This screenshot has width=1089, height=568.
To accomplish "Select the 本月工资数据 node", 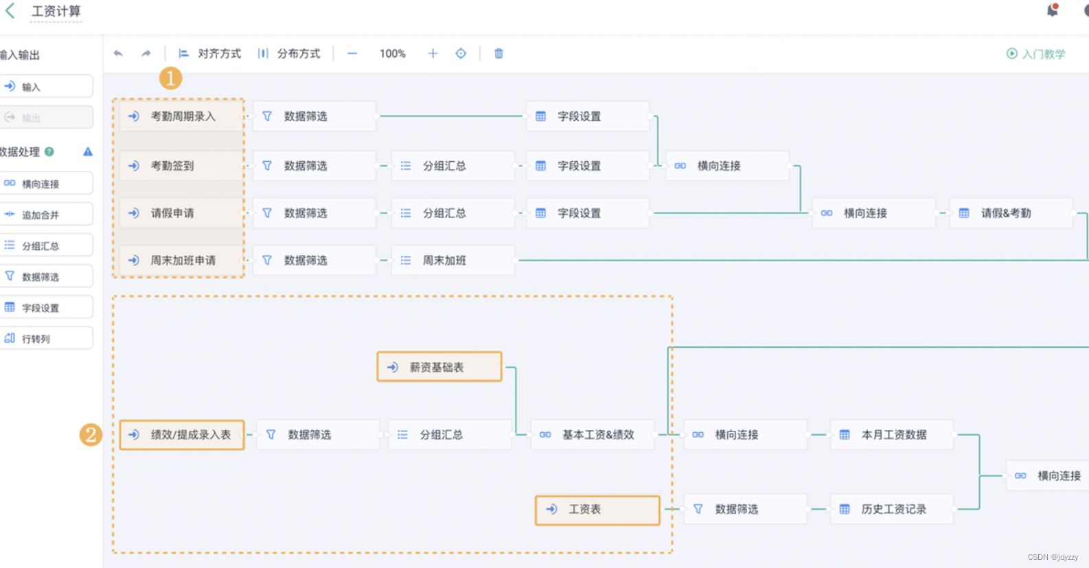I will pyautogui.click(x=892, y=435).
